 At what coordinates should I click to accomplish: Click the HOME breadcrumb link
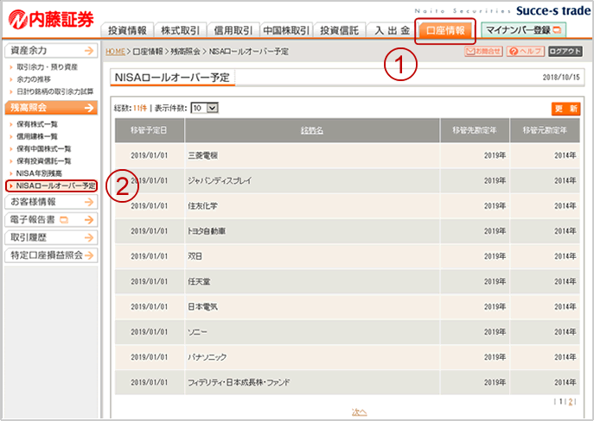(114, 52)
